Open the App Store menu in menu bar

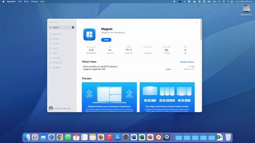(11, 2)
